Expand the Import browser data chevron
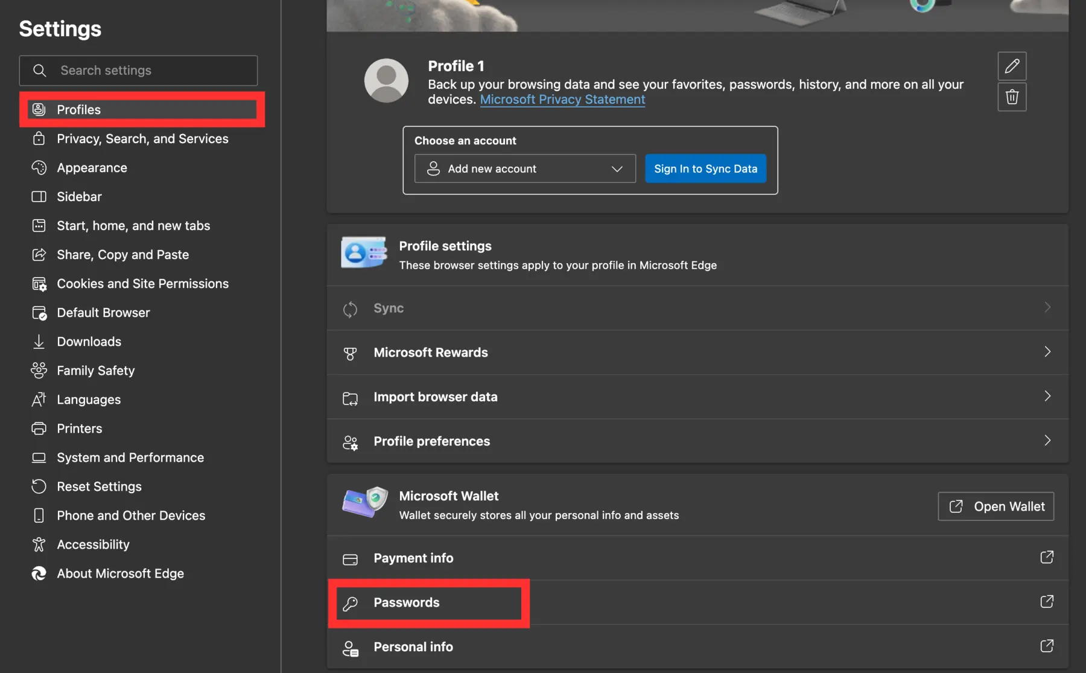The image size is (1086, 673). click(x=1047, y=396)
